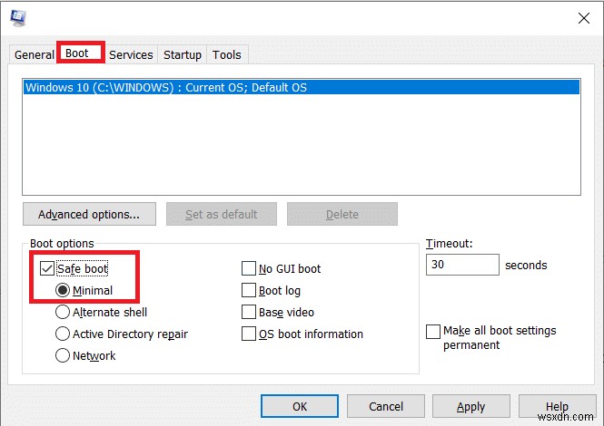
Task: Click the Timeout seconds input field
Action: point(461,266)
